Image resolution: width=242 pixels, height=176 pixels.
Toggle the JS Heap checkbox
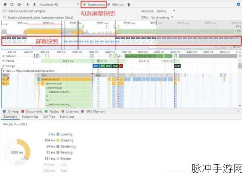pos(4,112)
